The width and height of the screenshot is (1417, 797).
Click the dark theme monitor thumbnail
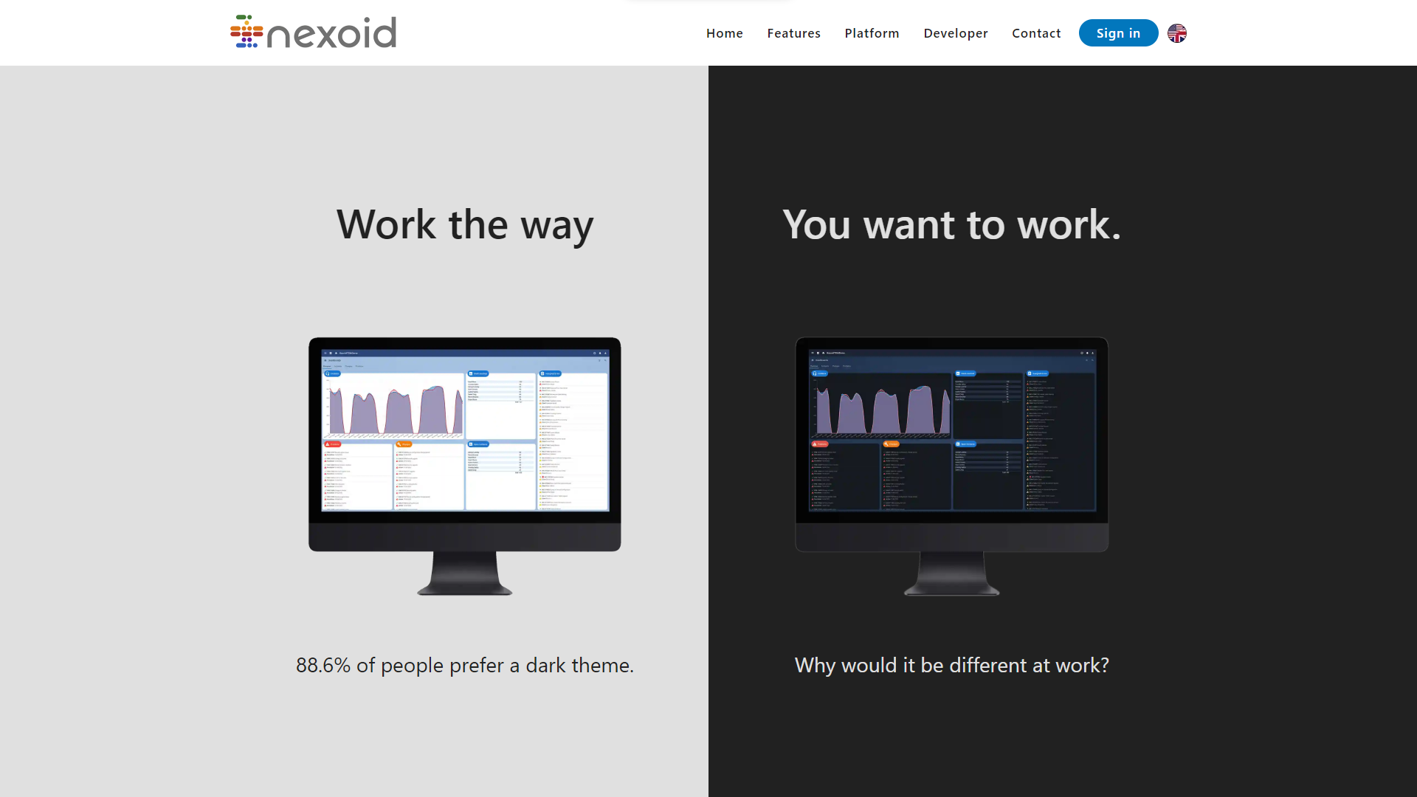pos(951,466)
